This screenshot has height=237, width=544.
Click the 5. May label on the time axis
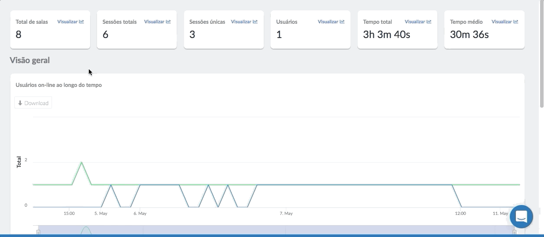101,213
